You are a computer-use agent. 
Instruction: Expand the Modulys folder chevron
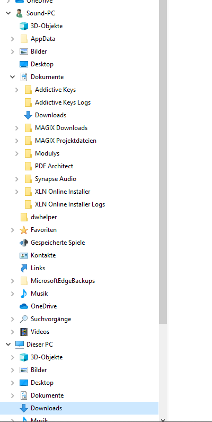pos(17,153)
